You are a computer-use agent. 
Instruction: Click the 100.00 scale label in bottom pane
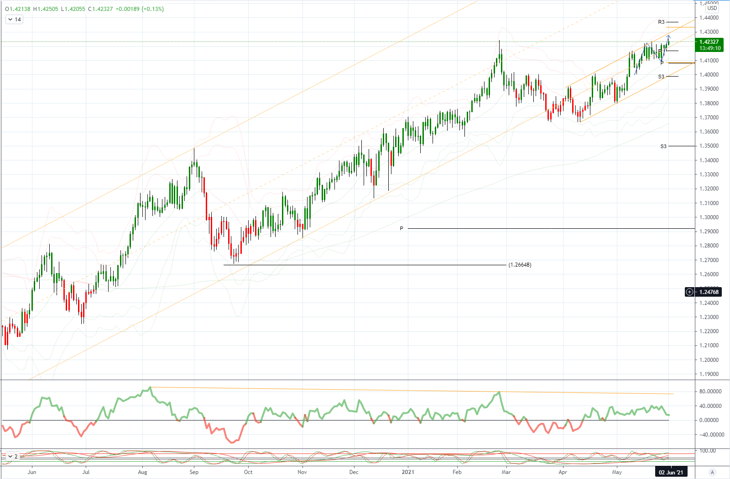708,451
